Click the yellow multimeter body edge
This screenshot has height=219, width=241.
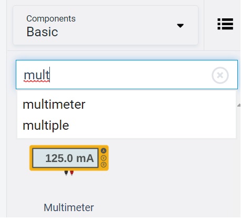point(69,147)
